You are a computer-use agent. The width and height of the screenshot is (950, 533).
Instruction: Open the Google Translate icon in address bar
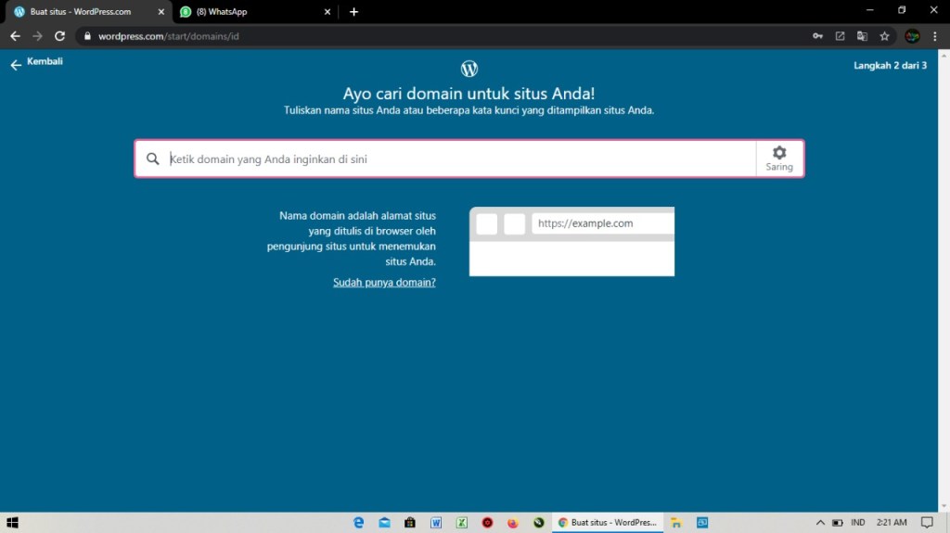(862, 36)
